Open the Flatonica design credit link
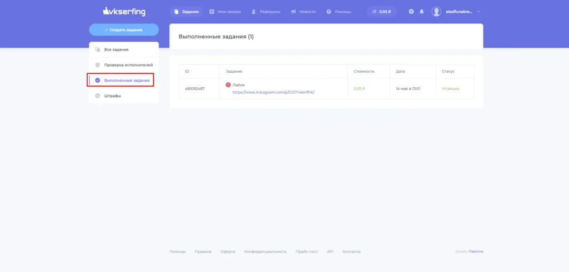The image size is (569, 272). 476,251
